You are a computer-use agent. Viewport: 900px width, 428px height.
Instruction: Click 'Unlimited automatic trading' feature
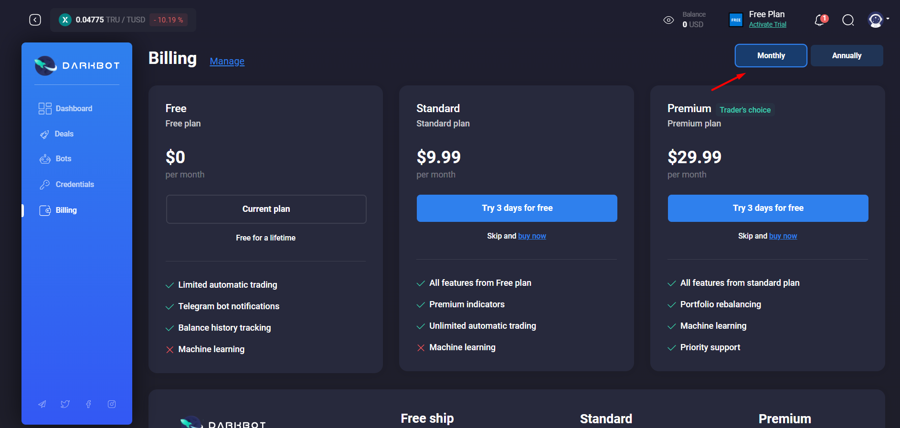point(483,326)
